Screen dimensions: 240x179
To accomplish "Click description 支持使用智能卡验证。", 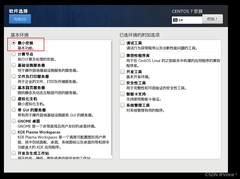I will (144, 99).
